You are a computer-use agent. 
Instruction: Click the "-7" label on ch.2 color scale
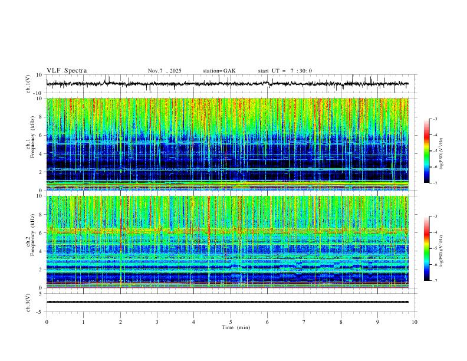click(x=435, y=281)
